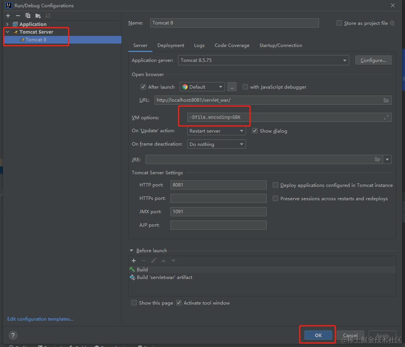
Task: Open the JRE dropdown arrow
Action: [x=387, y=159]
